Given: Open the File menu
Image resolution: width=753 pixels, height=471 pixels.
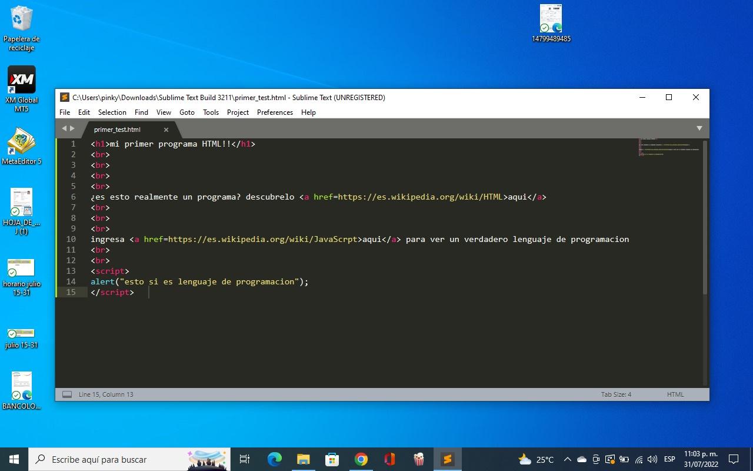Looking at the screenshot, I should (65, 112).
